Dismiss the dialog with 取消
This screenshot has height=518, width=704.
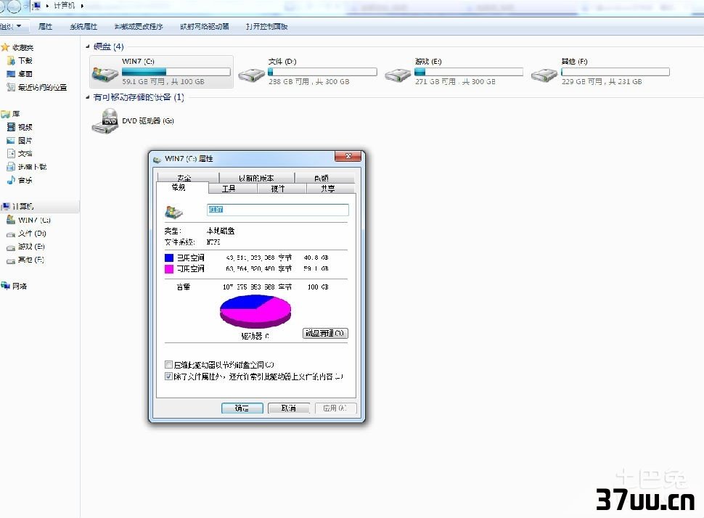(289, 408)
